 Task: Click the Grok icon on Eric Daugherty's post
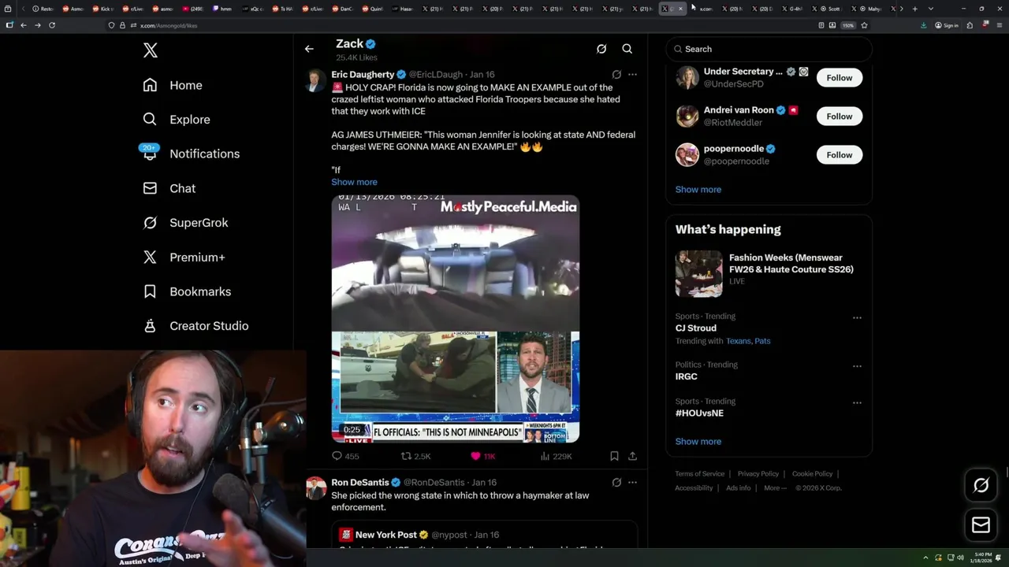click(616, 75)
